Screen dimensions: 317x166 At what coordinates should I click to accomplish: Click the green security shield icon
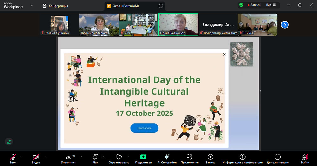click(x=241, y=5)
